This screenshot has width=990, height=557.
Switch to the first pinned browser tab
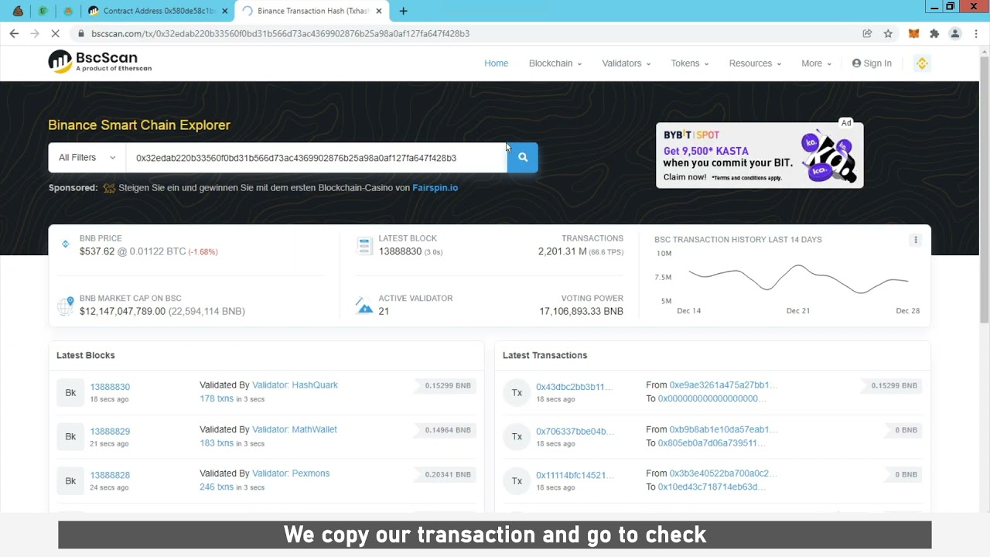coord(18,11)
